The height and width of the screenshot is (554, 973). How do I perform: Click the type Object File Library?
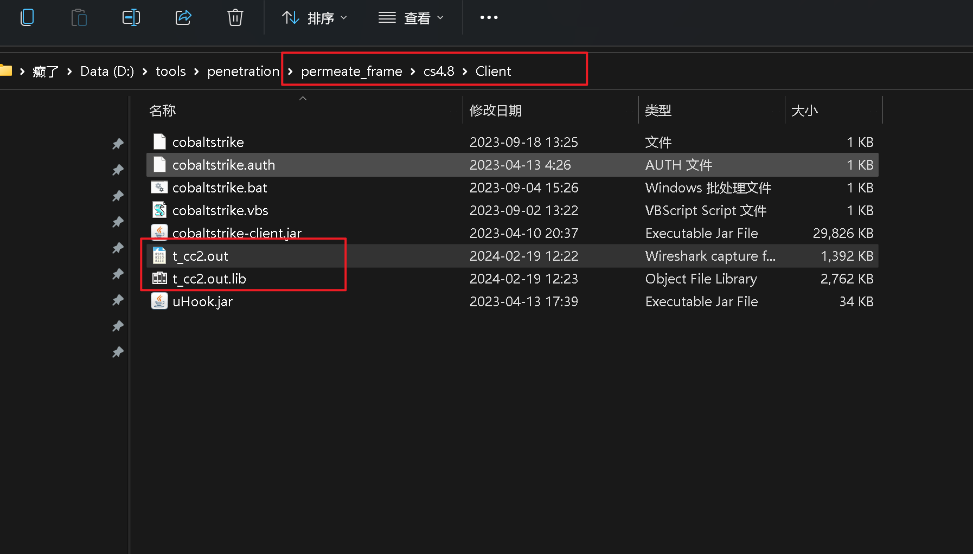pyautogui.click(x=701, y=279)
